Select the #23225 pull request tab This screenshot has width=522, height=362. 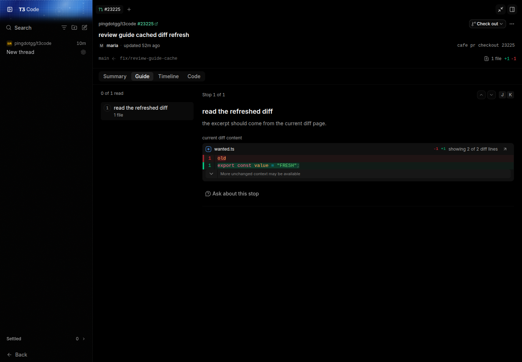(x=109, y=9)
